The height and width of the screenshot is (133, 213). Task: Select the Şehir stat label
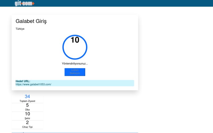pos(27,118)
